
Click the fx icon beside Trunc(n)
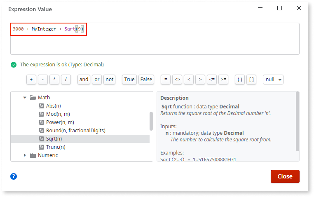pos(41,147)
